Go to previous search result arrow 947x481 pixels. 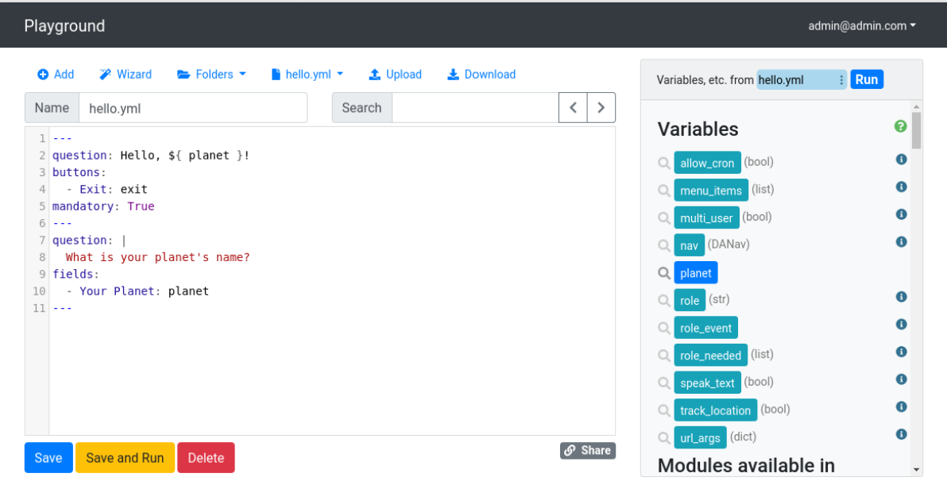coord(573,108)
